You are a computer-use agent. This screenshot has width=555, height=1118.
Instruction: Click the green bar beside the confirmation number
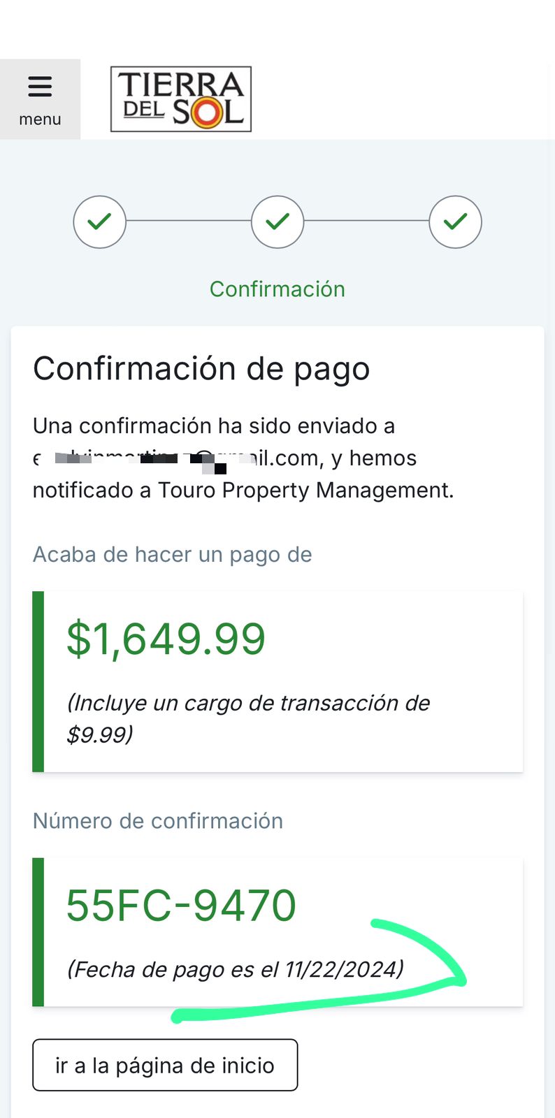38,932
